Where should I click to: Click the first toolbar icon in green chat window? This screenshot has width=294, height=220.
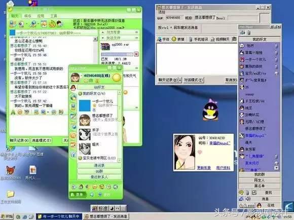(x=13, y=24)
